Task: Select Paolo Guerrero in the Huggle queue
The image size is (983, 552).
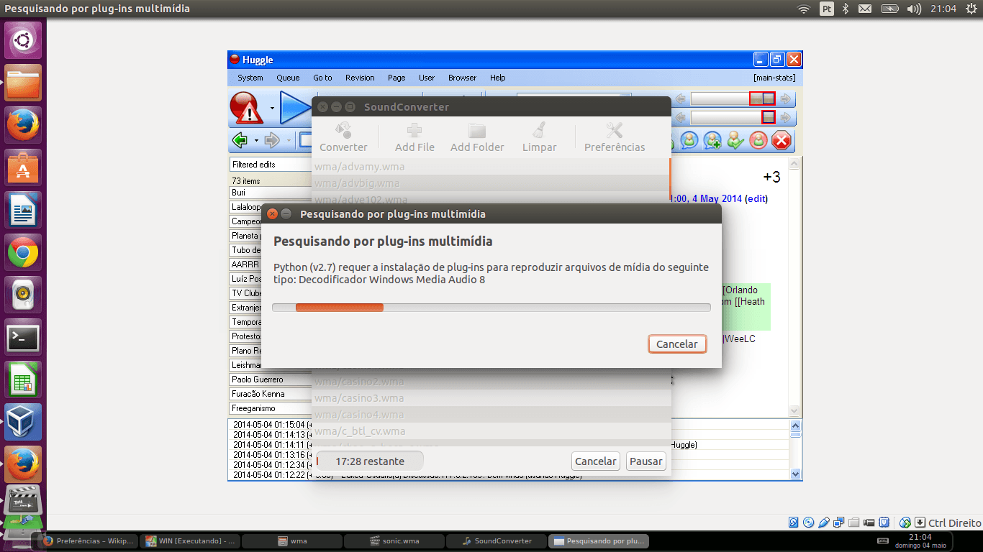Action: tap(271, 379)
